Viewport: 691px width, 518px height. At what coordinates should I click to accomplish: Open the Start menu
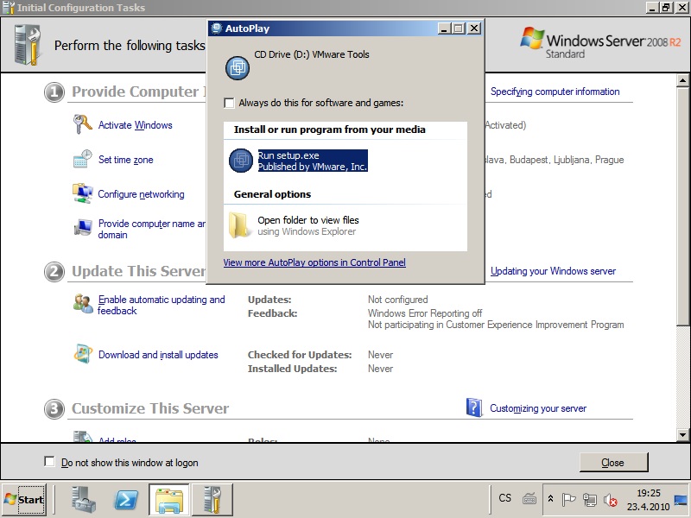pos(24,499)
